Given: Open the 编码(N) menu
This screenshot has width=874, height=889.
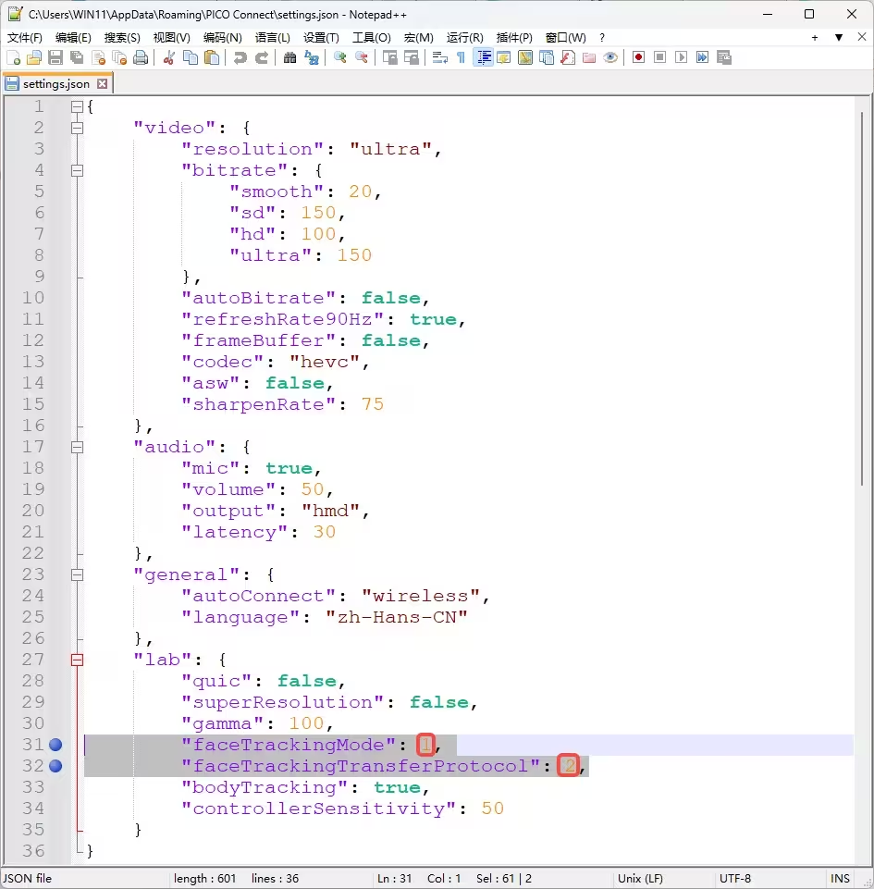Looking at the screenshot, I should tap(222, 37).
